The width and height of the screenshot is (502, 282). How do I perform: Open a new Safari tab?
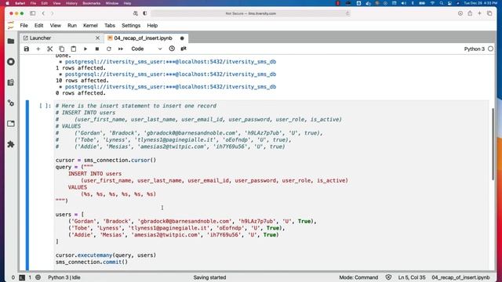coord(479,13)
